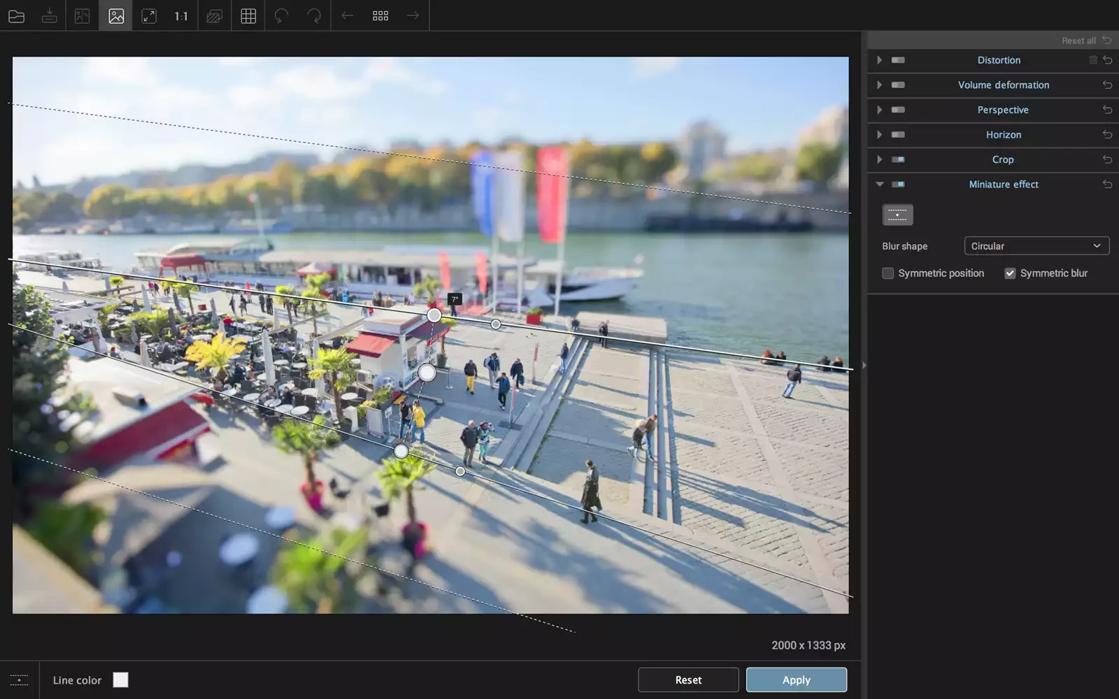Image resolution: width=1119 pixels, height=699 pixels.
Task: Open an image file using the folder icon
Action: click(16, 15)
